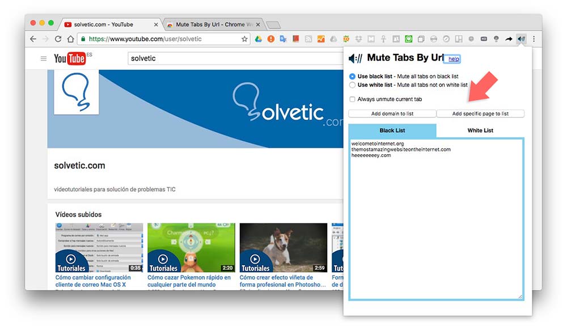This screenshot has height=326, width=567.
Task: Click the orange analytics chart extension
Action: point(321,39)
